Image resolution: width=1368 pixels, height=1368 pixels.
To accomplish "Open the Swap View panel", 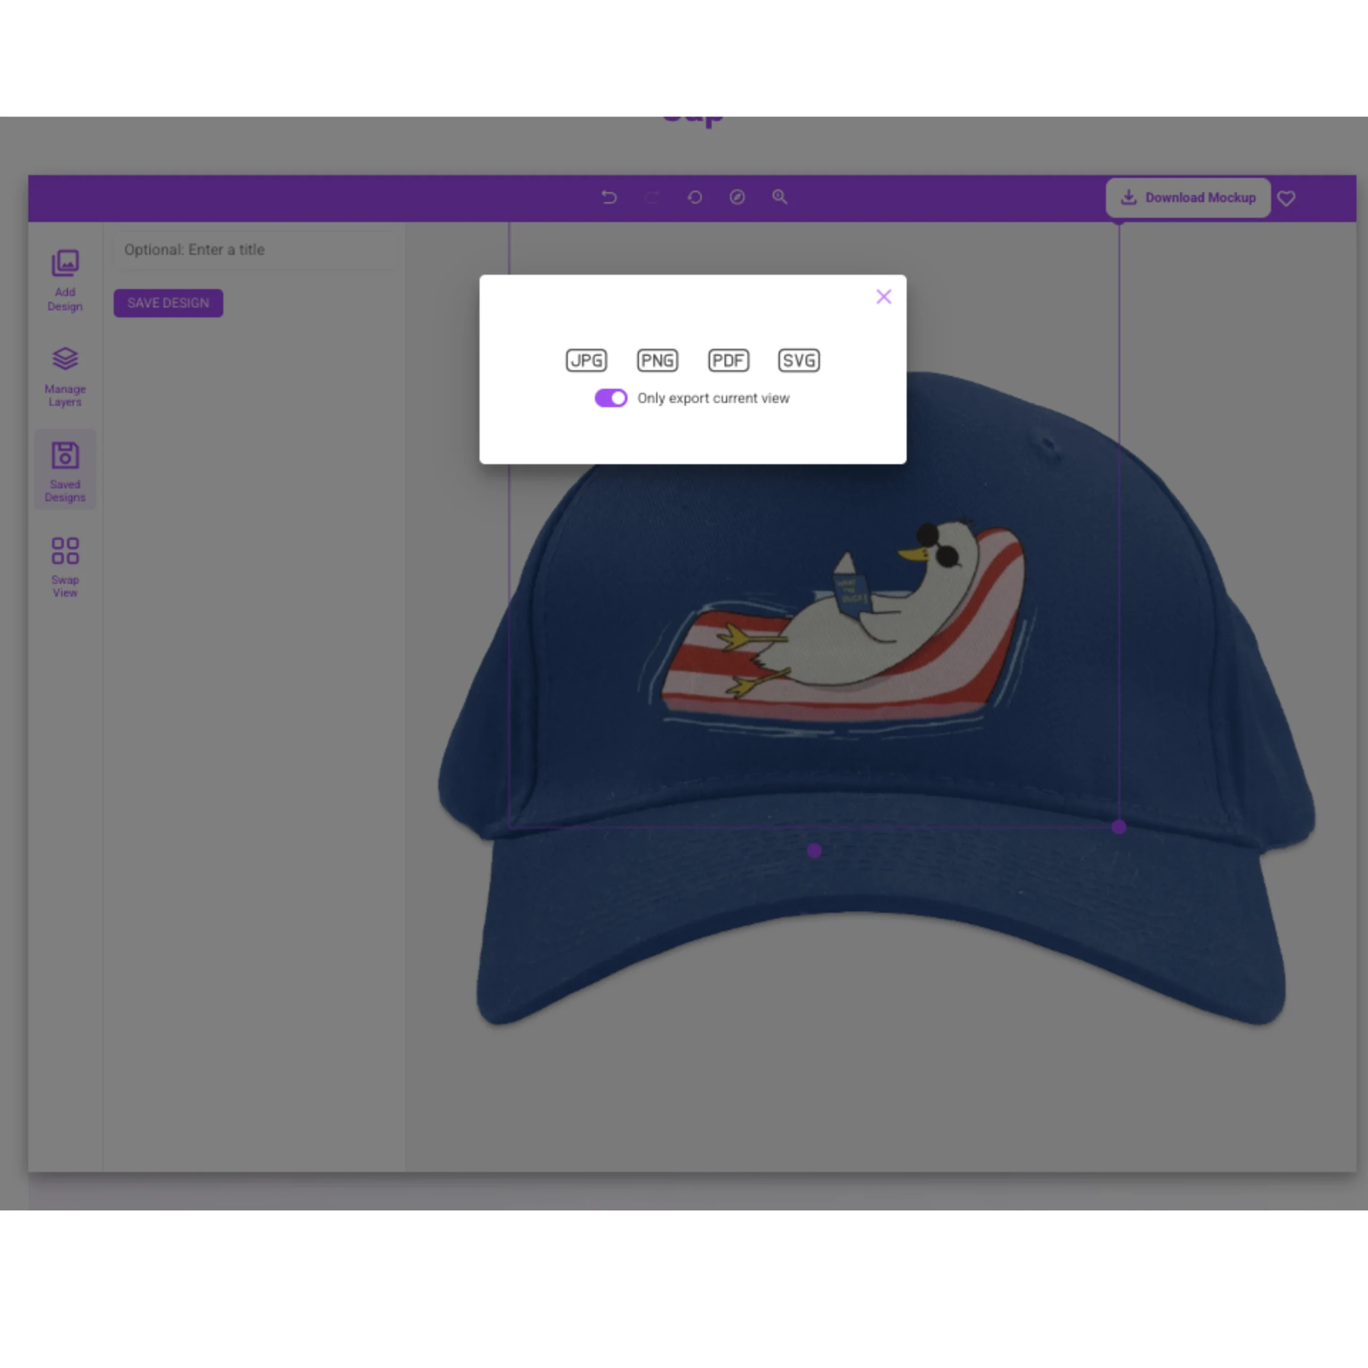I will (65, 567).
